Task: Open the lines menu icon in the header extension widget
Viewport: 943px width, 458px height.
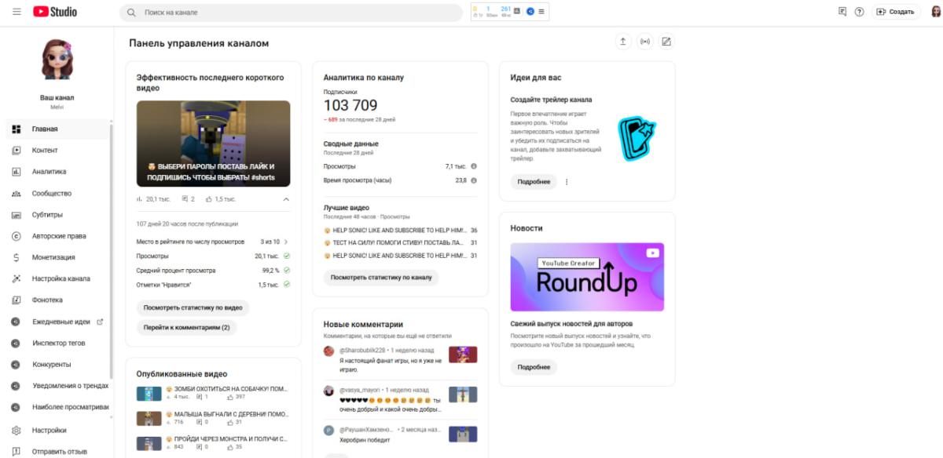Action: 541,12
